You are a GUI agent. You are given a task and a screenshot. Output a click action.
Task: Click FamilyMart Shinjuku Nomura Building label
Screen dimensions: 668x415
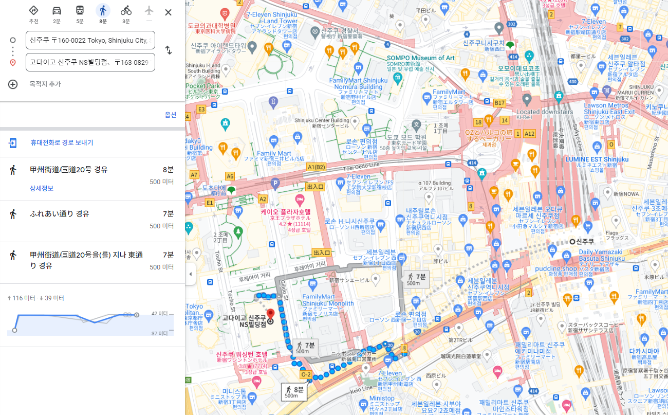coord(358,84)
